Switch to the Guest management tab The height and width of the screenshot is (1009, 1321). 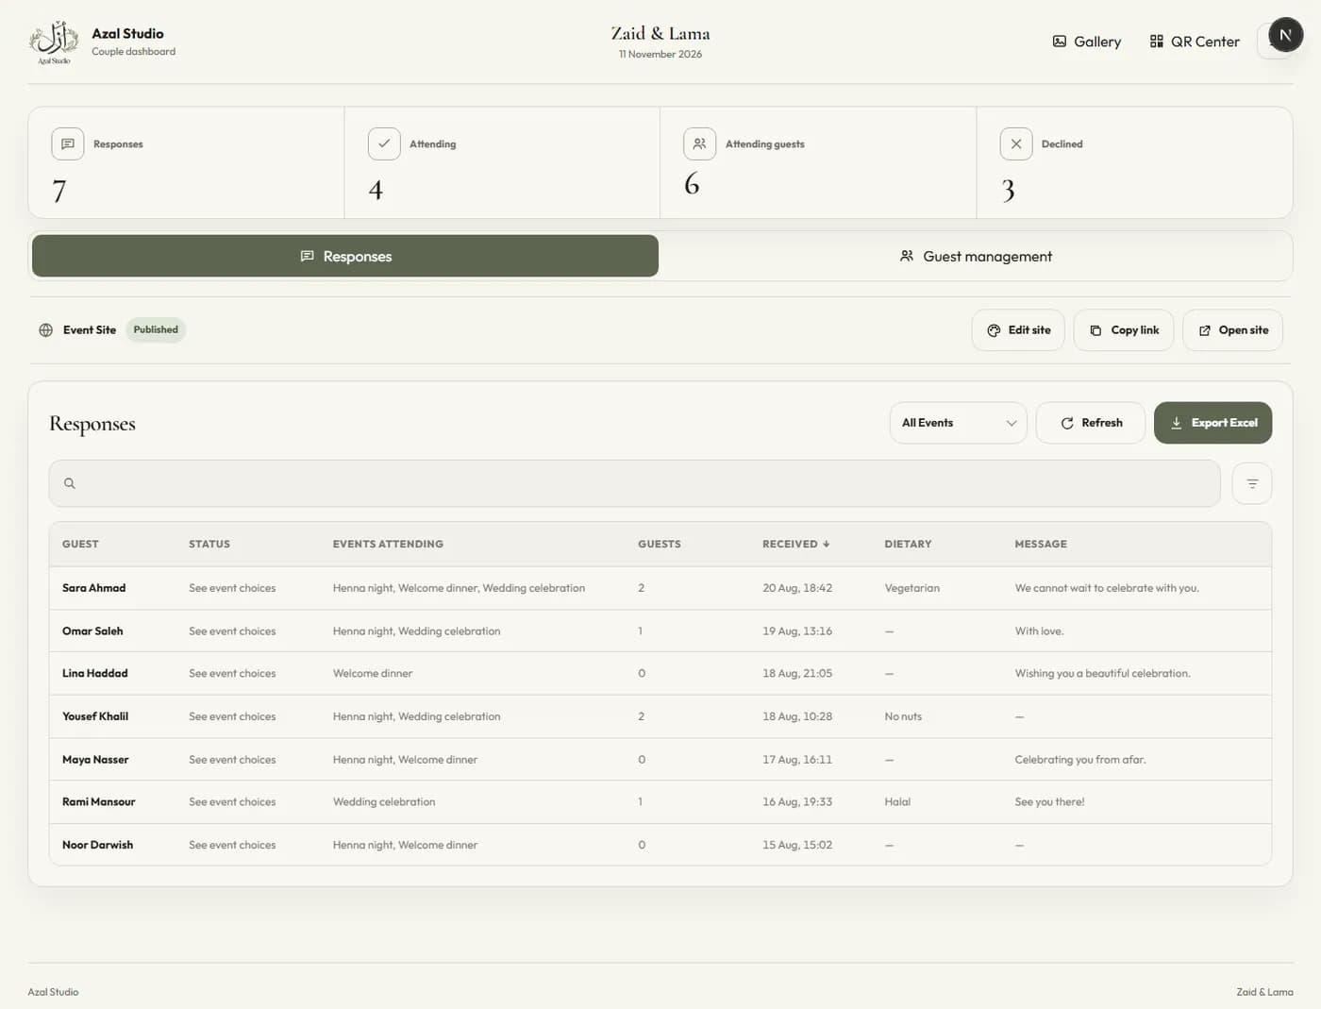[976, 257]
